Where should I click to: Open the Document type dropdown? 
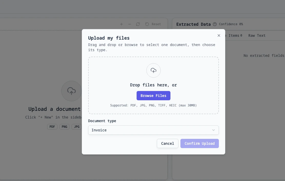(153, 130)
